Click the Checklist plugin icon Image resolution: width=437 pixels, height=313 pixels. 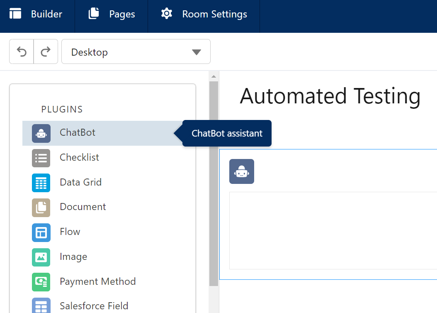click(x=41, y=158)
